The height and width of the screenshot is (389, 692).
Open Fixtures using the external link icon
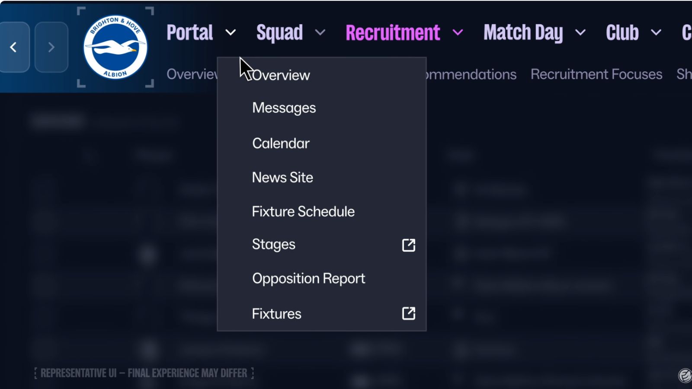coord(408,314)
